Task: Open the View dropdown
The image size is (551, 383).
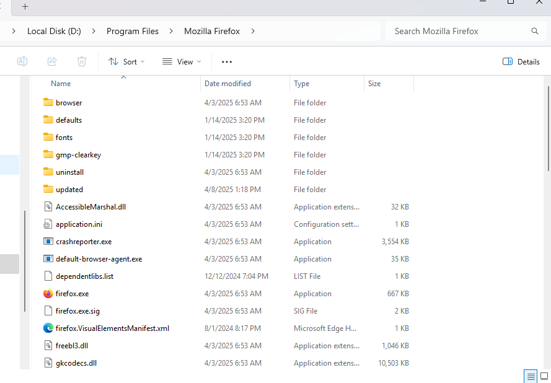Action: point(182,62)
